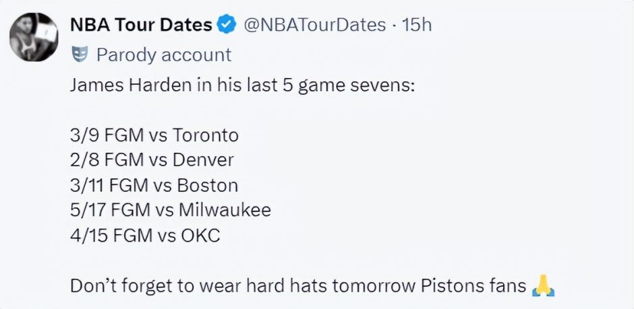The width and height of the screenshot is (634, 309).
Task: Click the blue verified checkmark badge
Action: (227, 25)
